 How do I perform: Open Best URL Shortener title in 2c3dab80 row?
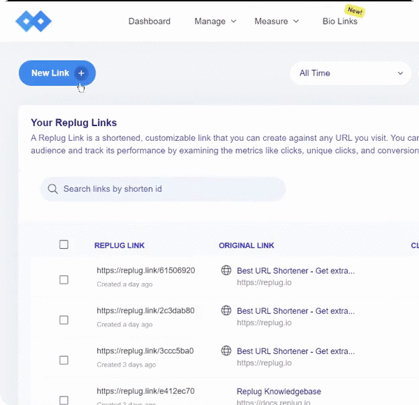click(296, 311)
